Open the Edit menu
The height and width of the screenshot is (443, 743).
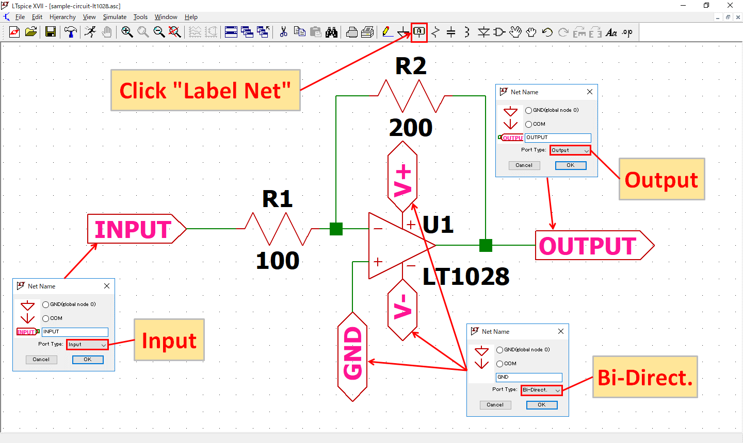pyautogui.click(x=37, y=17)
